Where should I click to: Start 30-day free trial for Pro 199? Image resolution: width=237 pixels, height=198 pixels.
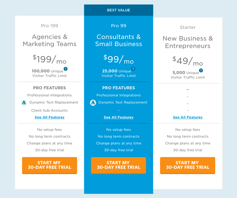49,165
